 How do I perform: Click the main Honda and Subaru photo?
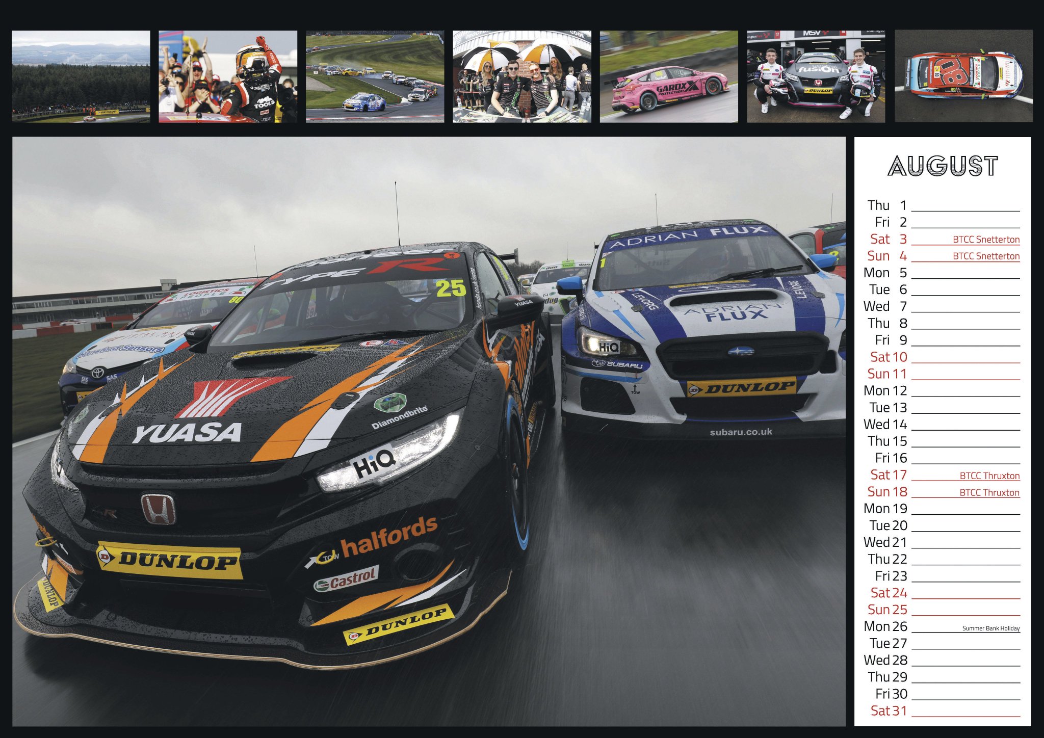(429, 431)
